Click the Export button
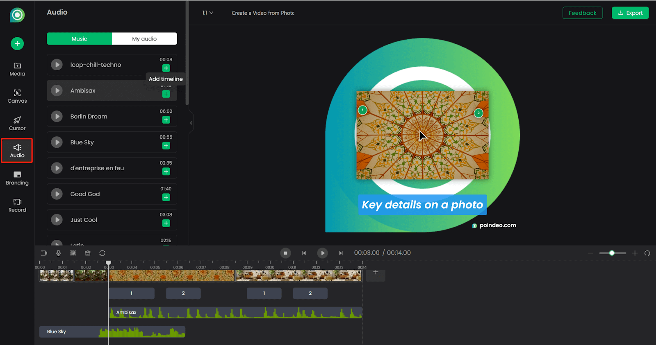Viewport: 656px width, 345px height. click(630, 13)
